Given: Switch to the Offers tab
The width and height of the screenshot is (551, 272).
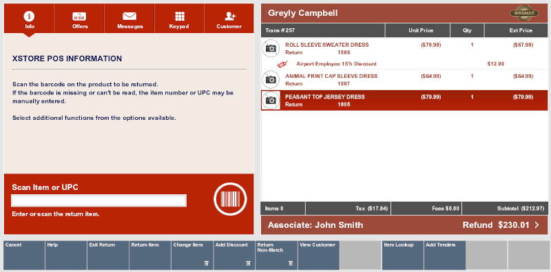Looking at the screenshot, I should [79, 19].
